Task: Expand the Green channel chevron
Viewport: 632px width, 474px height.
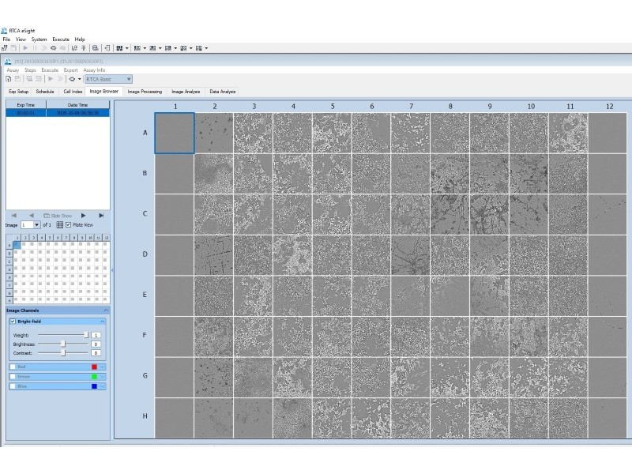Action: (x=103, y=377)
